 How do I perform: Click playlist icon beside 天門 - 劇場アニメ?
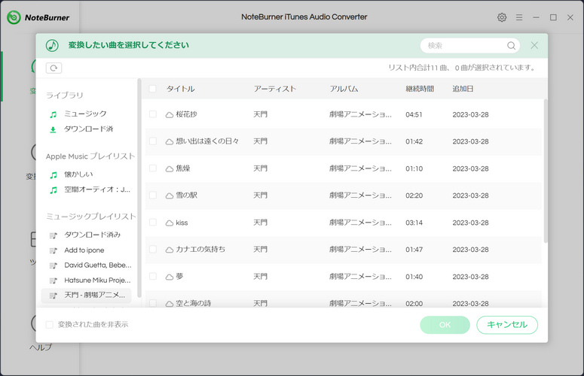pyautogui.click(x=54, y=296)
